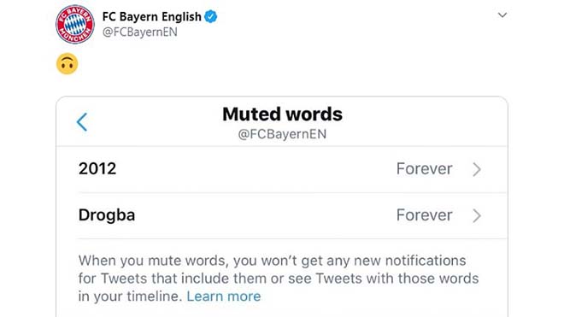This screenshot has width=564, height=317.
Task: Open the Drogba muted word row arrow
Action: coord(477,215)
